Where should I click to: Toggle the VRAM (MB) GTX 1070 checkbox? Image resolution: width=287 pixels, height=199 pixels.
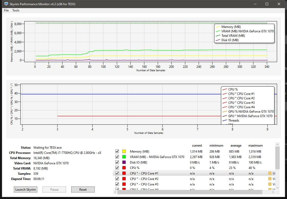point(117,157)
